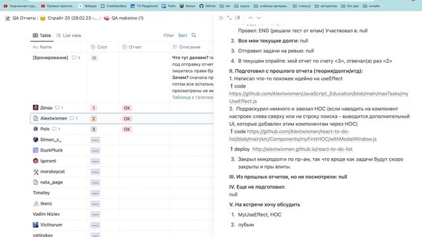Click nata_page page icon

[36, 182]
